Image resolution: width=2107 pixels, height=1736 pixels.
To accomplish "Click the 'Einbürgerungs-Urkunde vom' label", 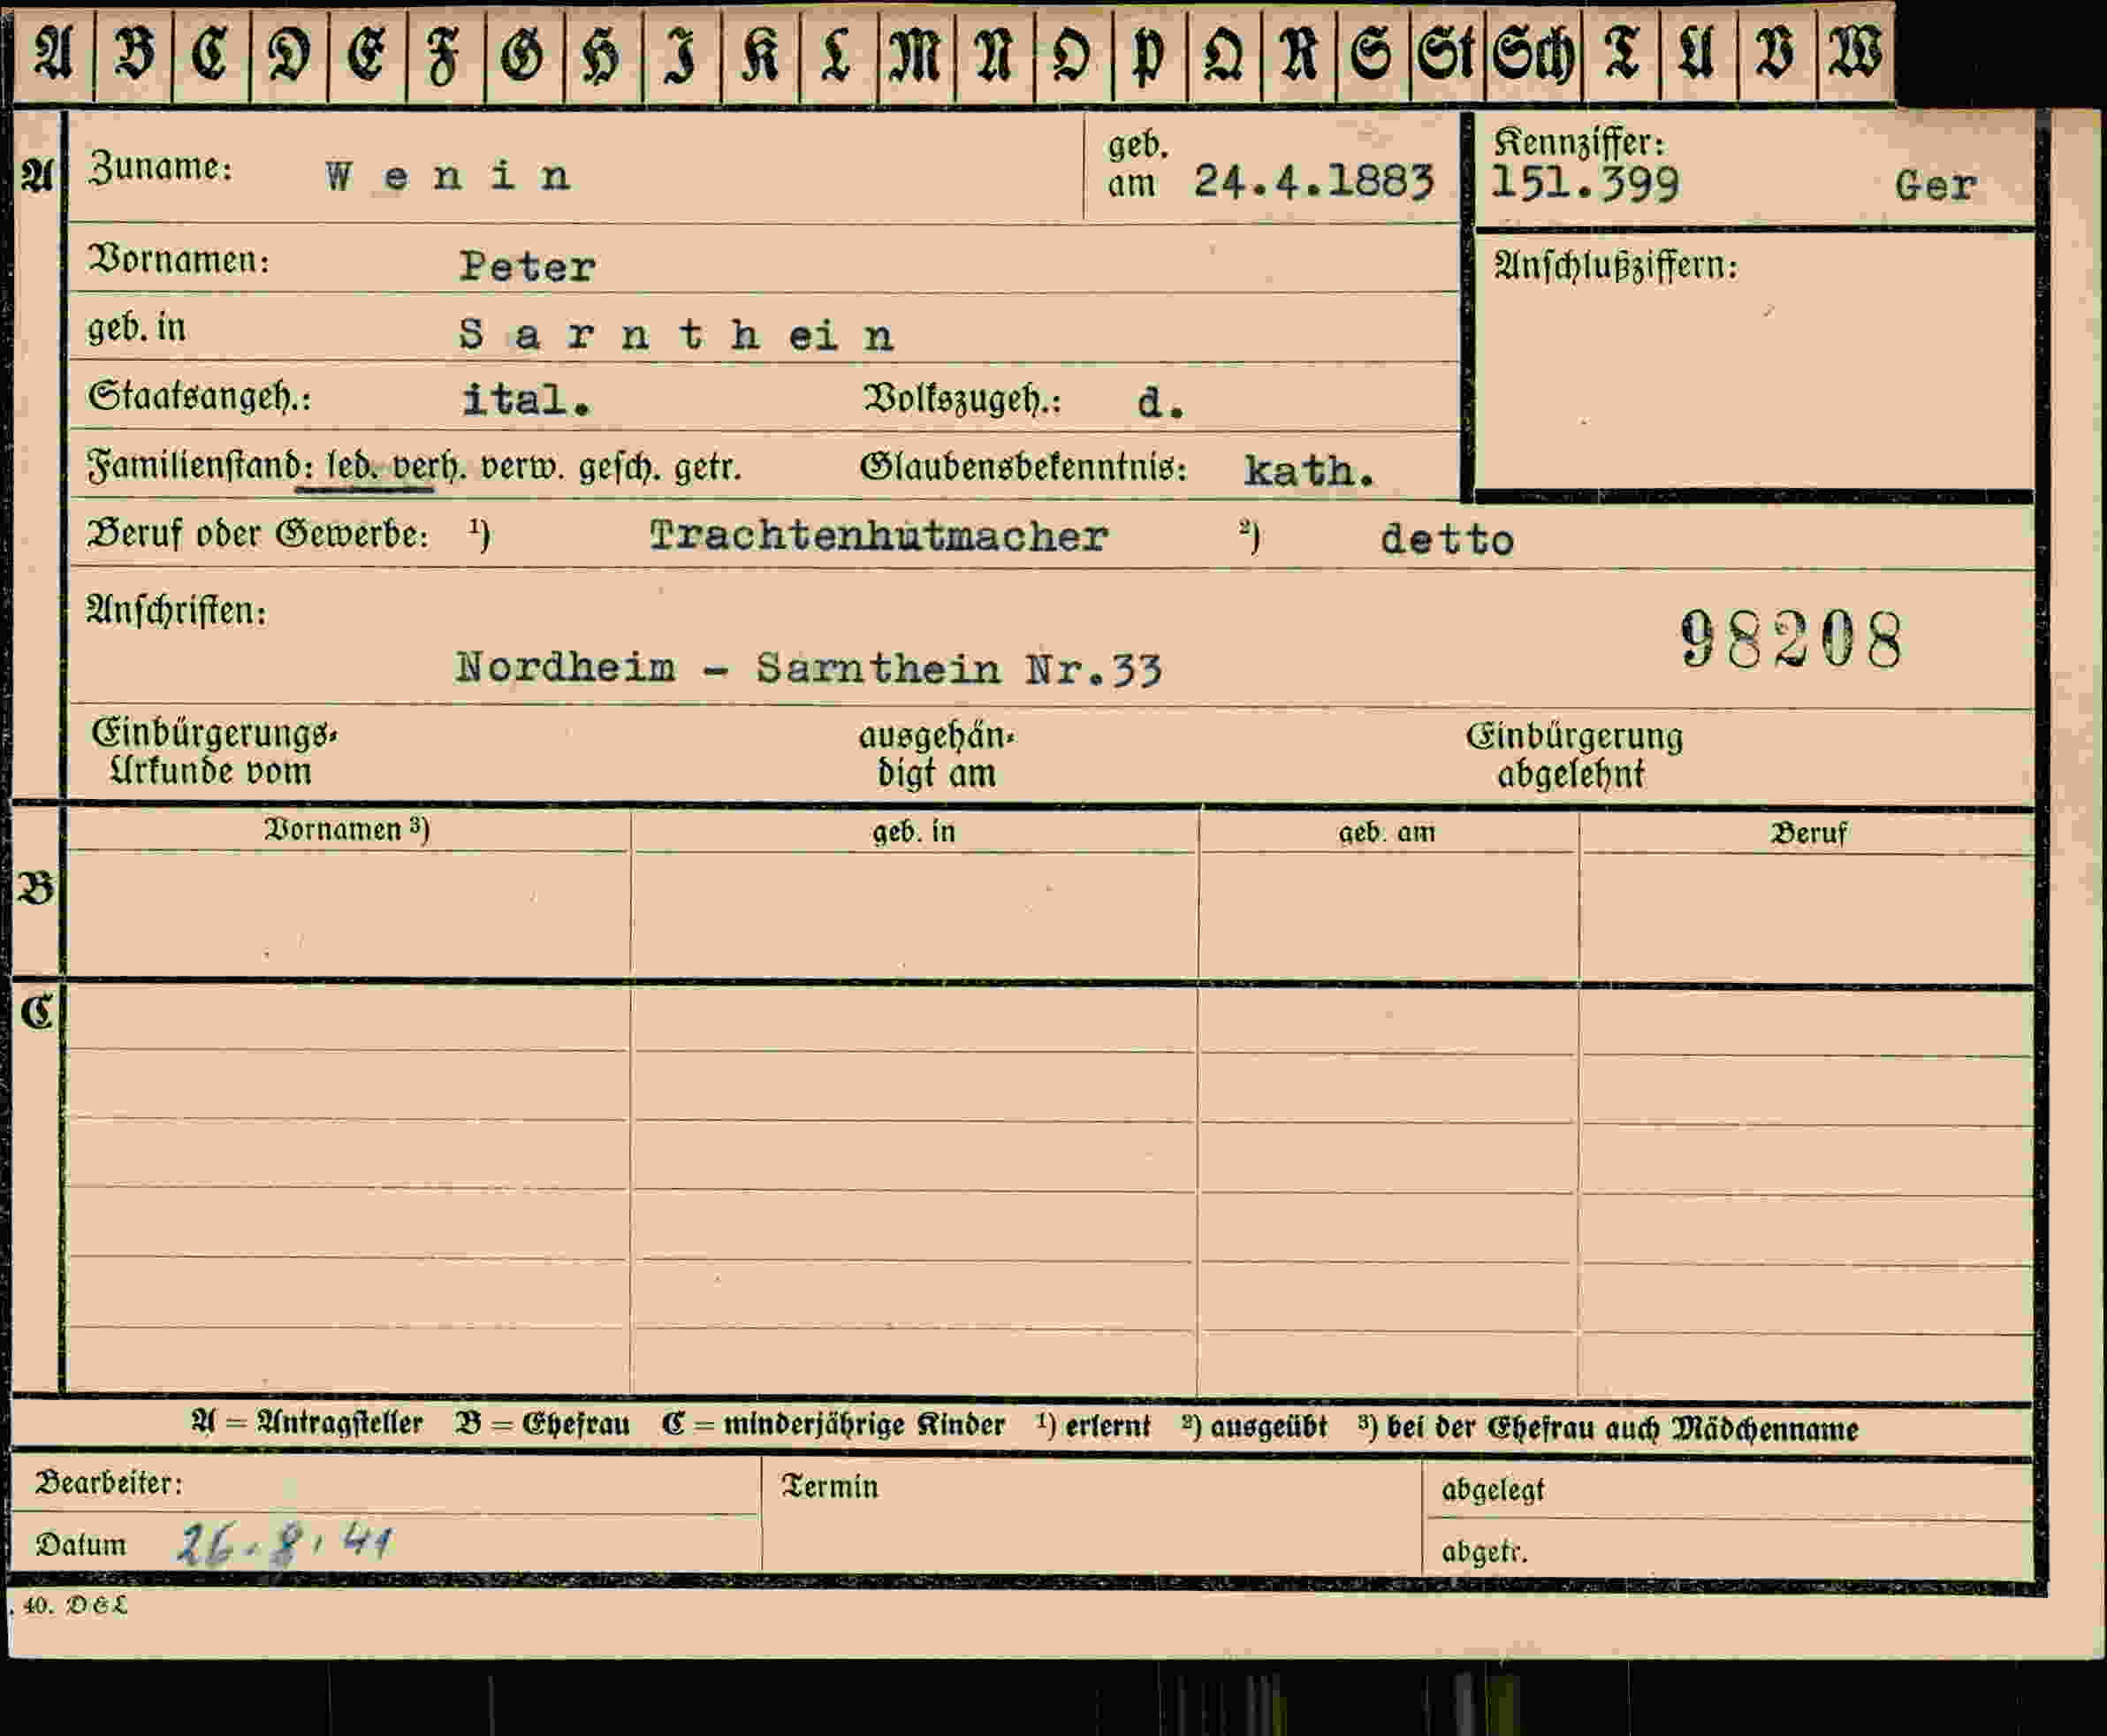I will click(x=214, y=753).
